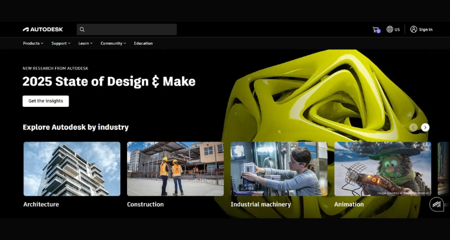Open the Community menu
Image resolution: width=450 pixels, height=240 pixels.
coord(113,43)
